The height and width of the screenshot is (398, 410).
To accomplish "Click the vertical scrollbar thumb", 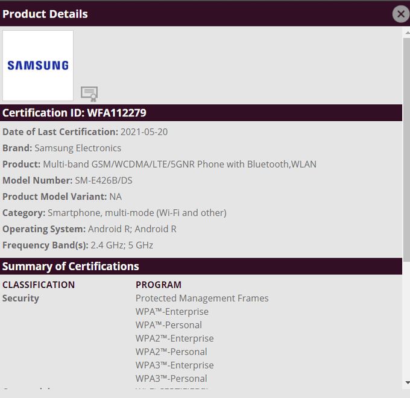I will (407, 150).
